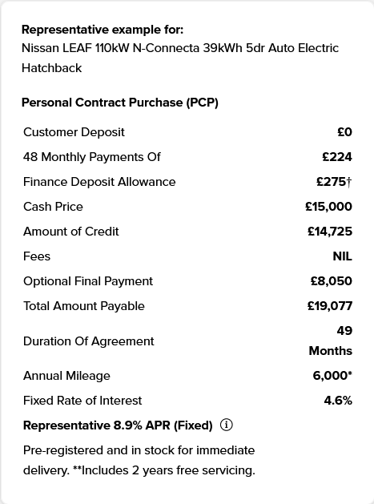The width and height of the screenshot is (374, 504).
Task: Select the Cash Price £15,000 figure
Action: click(x=328, y=207)
